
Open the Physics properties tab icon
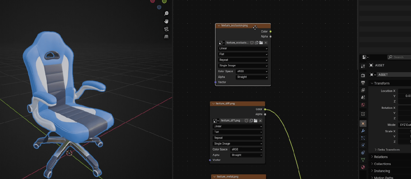tap(363, 145)
